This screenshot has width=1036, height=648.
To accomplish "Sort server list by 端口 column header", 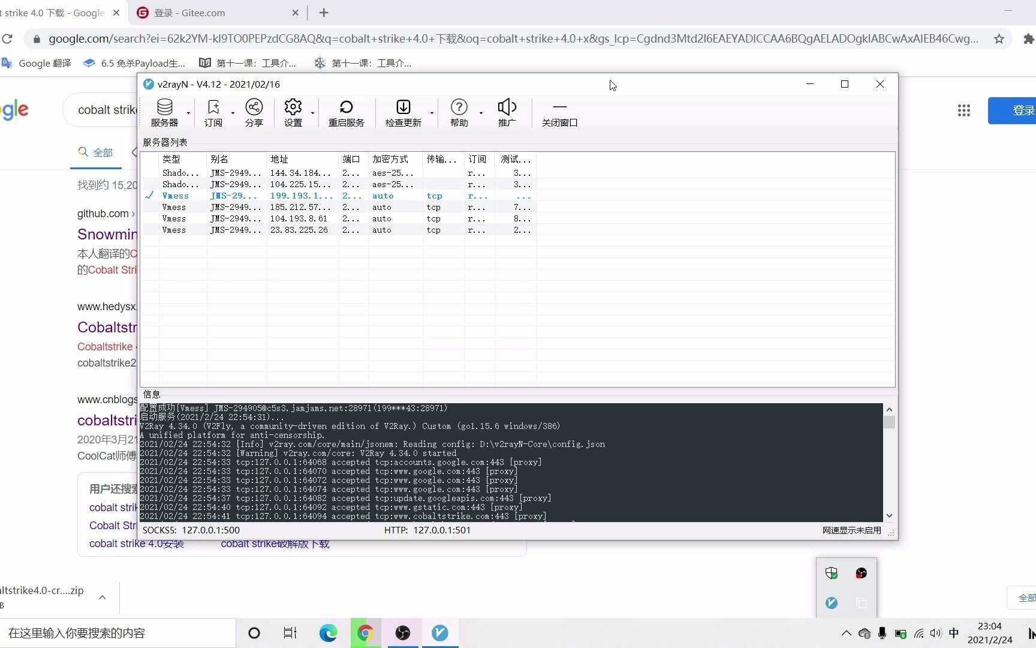I will [x=353, y=159].
